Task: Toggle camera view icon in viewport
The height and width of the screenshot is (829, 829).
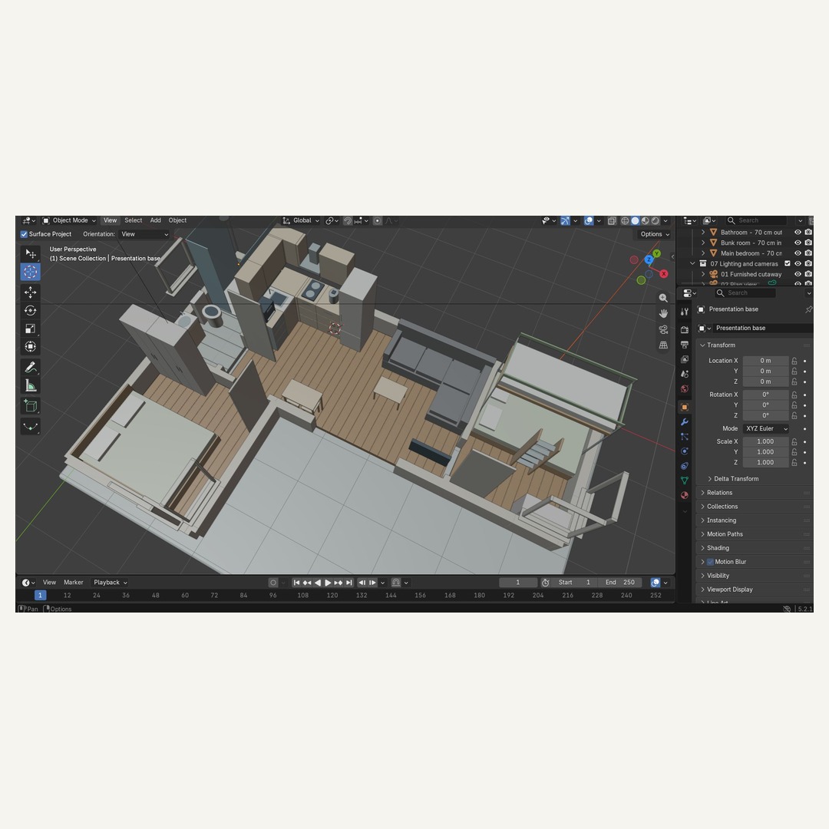Action: point(663,329)
